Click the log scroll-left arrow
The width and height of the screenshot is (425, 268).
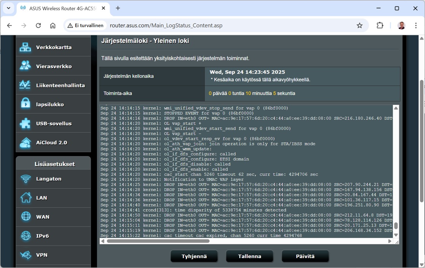[102, 241]
